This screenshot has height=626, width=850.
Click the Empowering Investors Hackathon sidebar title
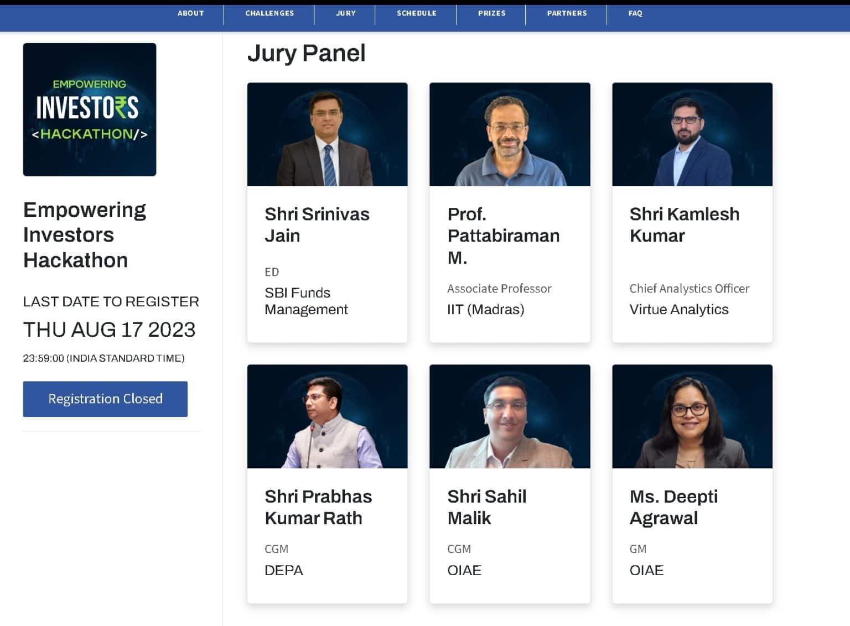point(85,235)
